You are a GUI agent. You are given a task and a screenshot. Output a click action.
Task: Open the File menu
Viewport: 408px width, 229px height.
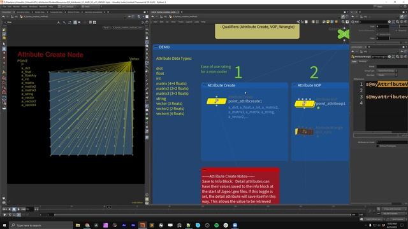[x=4, y=6]
